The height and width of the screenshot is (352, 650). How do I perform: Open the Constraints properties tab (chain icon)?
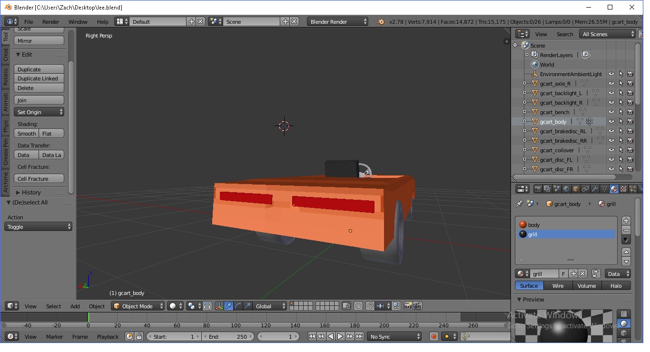585,189
